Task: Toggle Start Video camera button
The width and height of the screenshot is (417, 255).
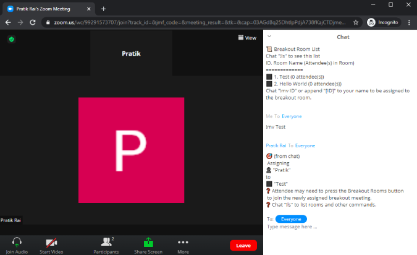Action: [x=51, y=243]
